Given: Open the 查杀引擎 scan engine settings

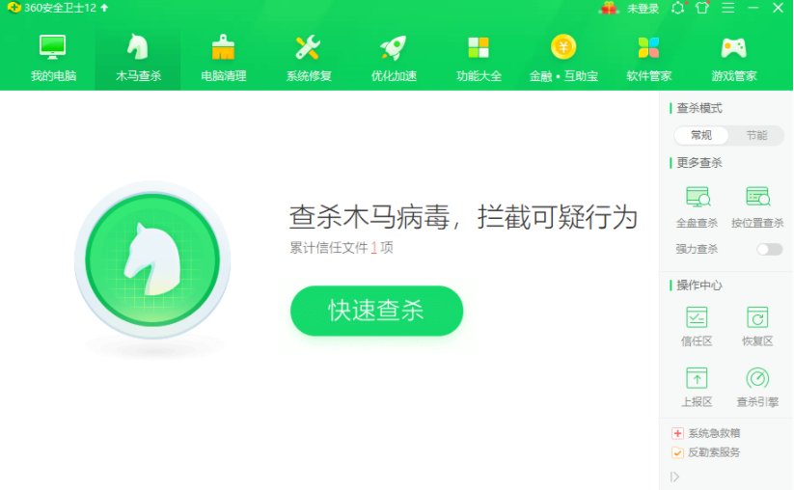Looking at the screenshot, I should (x=757, y=387).
